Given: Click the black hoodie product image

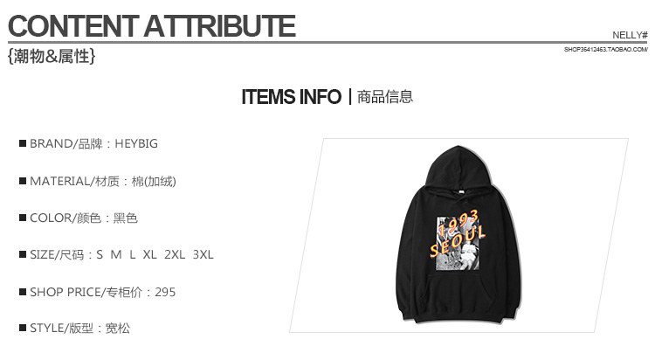Looking at the screenshot, I should pyautogui.click(x=458, y=234).
